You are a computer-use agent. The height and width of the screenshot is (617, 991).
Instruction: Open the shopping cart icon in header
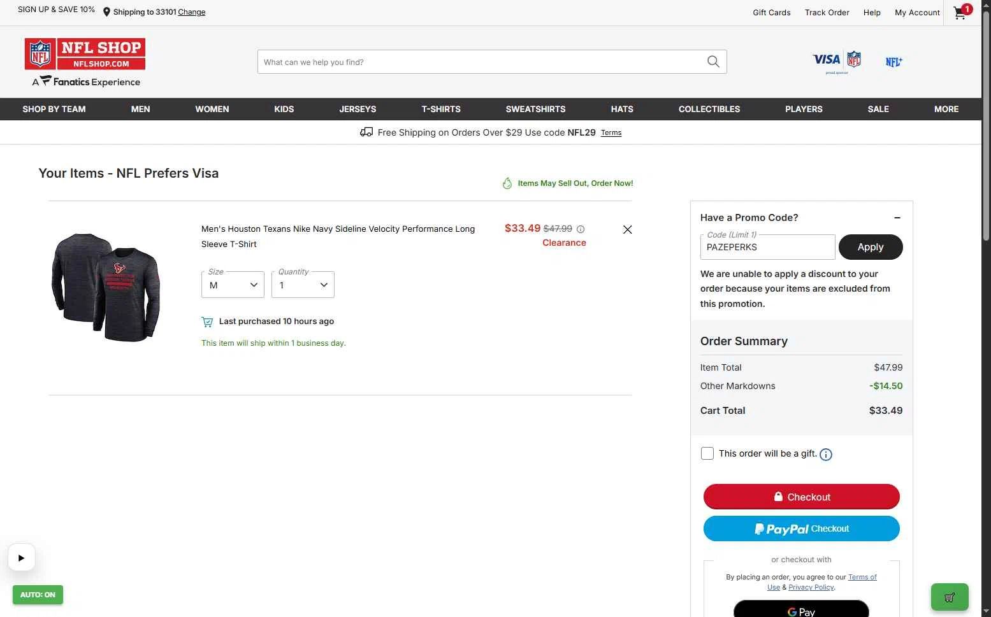(961, 12)
